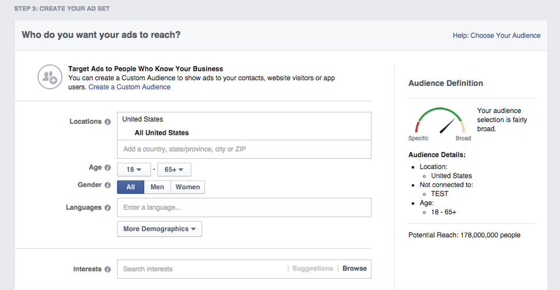Open Help: Choose Your Audience link
560x290 pixels.
[496, 36]
